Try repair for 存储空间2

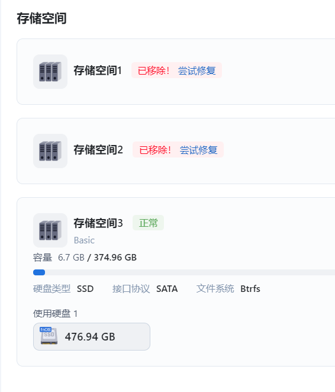point(199,150)
